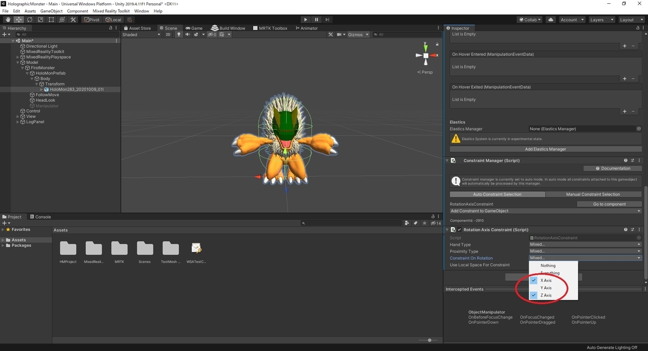The image size is (648, 351).
Task: Search by type in Project panel
Action: point(406,223)
